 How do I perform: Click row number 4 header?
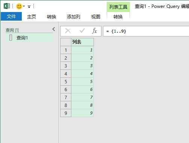pyautogui.click(x=66, y=74)
